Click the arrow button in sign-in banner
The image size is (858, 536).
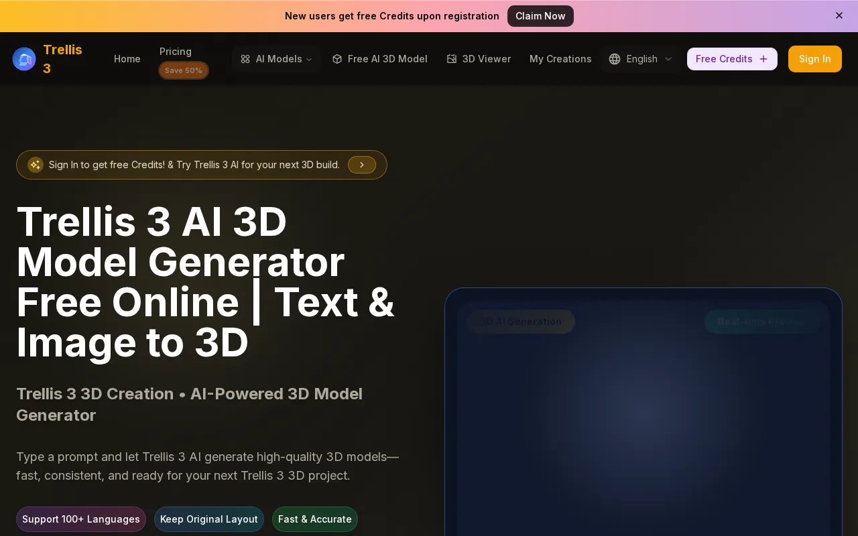click(x=362, y=165)
